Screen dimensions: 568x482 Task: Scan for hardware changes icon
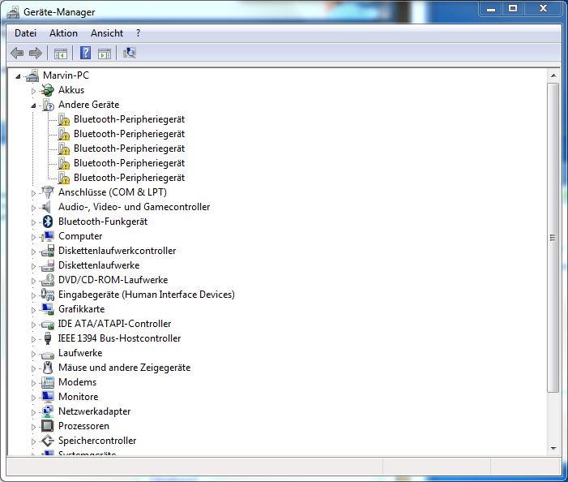click(x=130, y=53)
